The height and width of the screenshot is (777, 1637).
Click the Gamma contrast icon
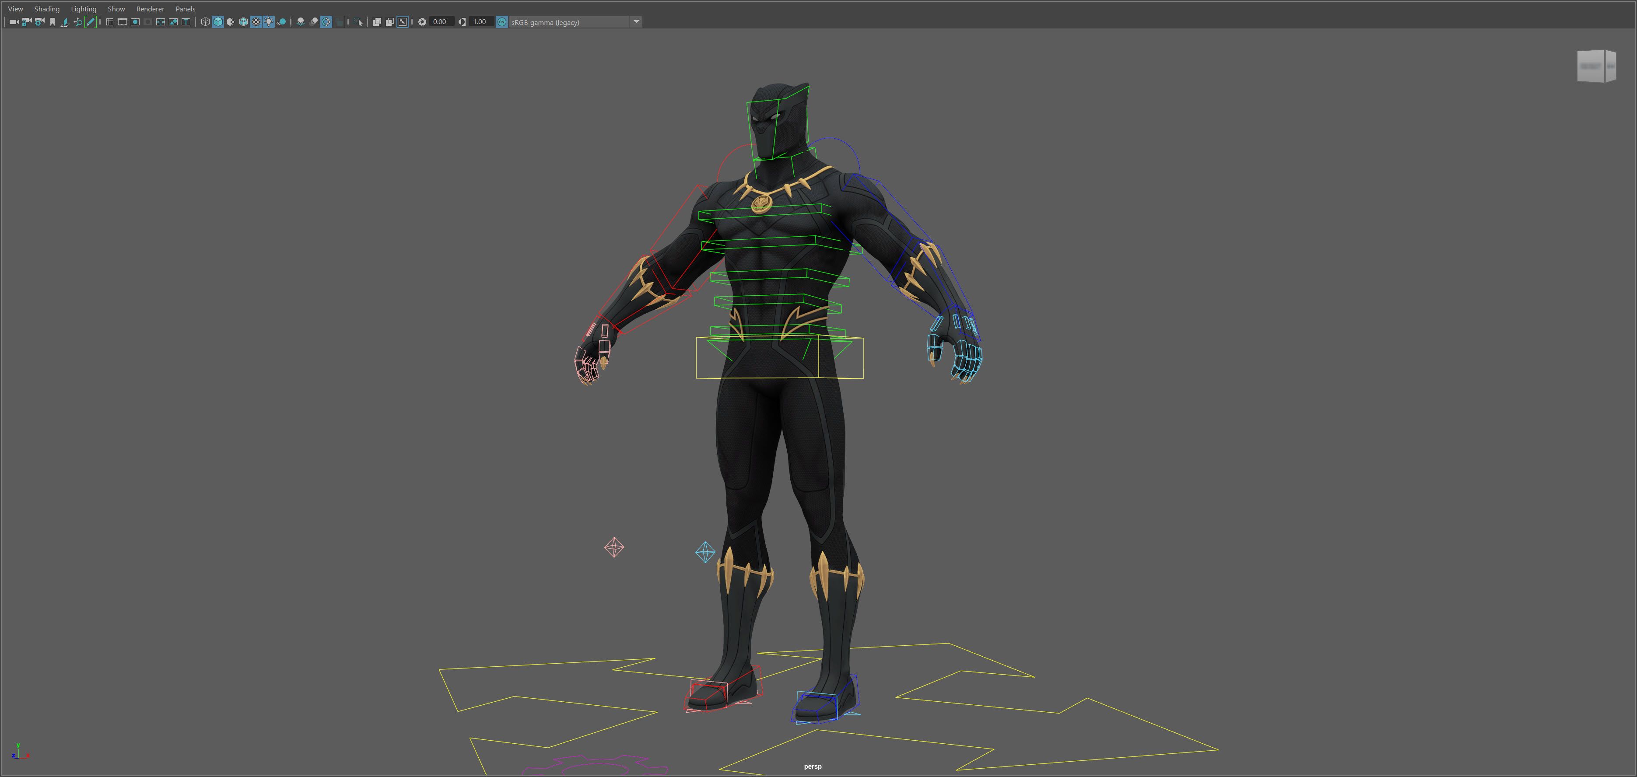462,21
